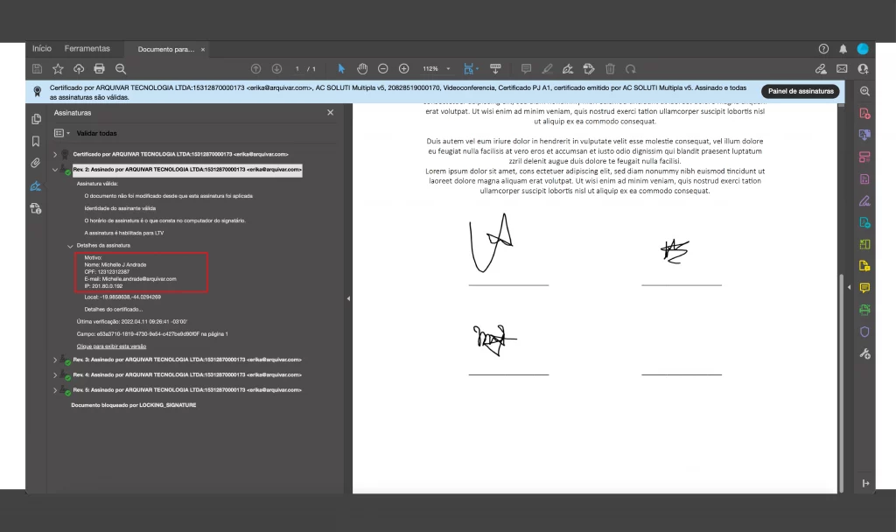Switch to the Ferramentas tab

(x=87, y=49)
